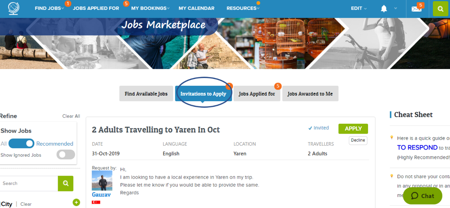Image resolution: width=450 pixels, height=208 pixels.
Task: Open the Chat bubble widget
Action: click(x=423, y=196)
